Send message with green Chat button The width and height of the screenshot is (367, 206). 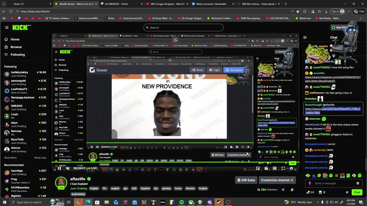tap(357, 192)
